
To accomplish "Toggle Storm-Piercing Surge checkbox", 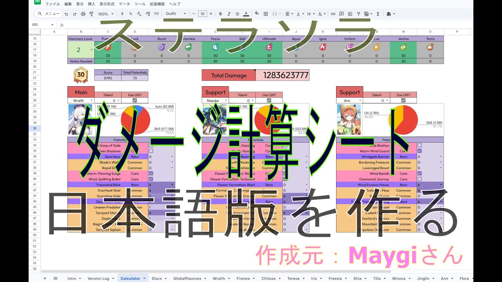I will click(151, 174).
